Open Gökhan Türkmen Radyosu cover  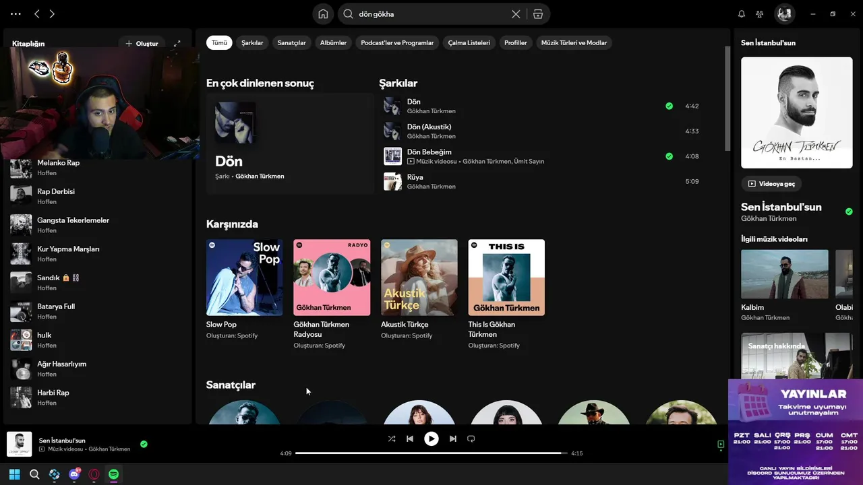332,278
